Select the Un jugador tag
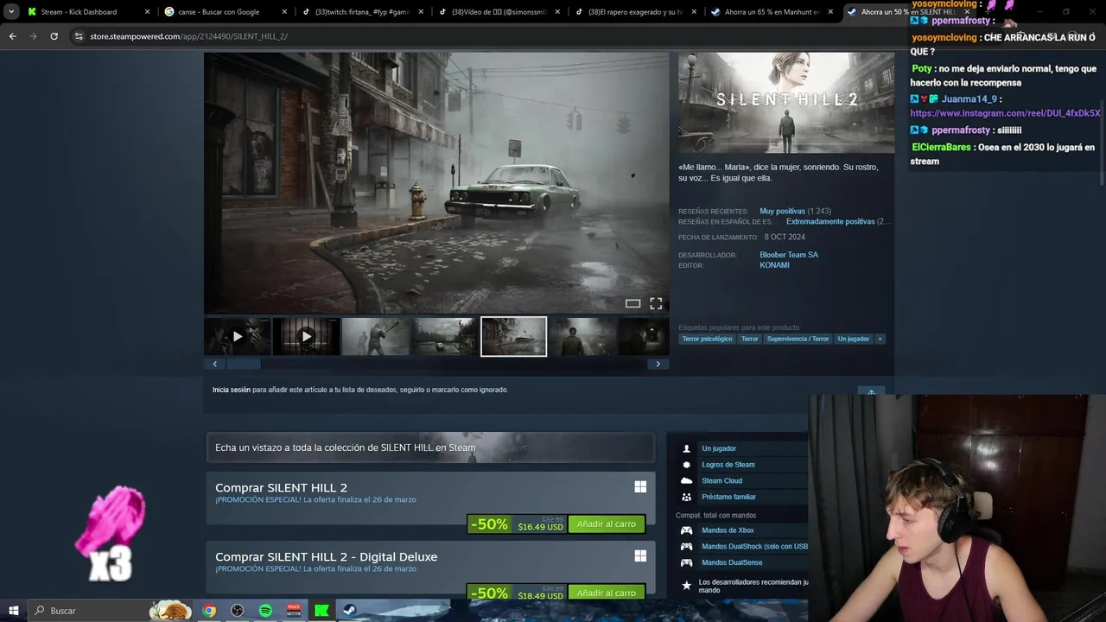 (x=853, y=339)
